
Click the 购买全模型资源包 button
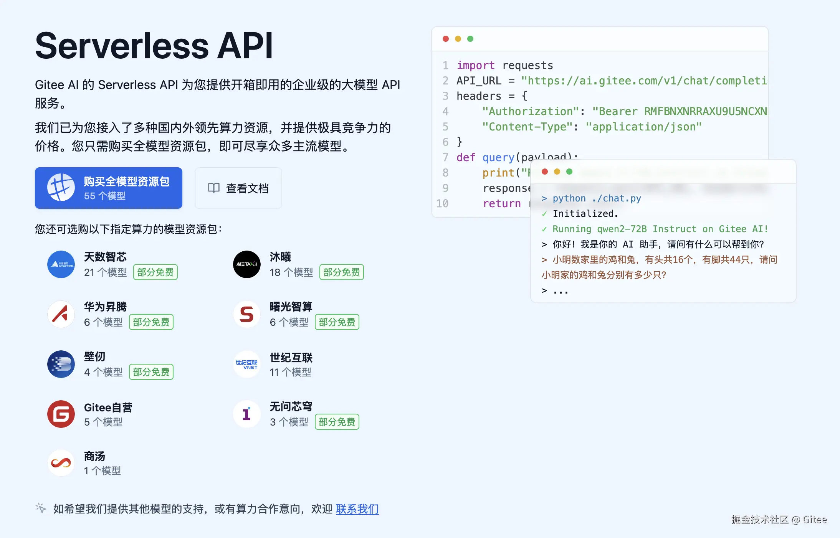pyautogui.click(x=109, y=188)
